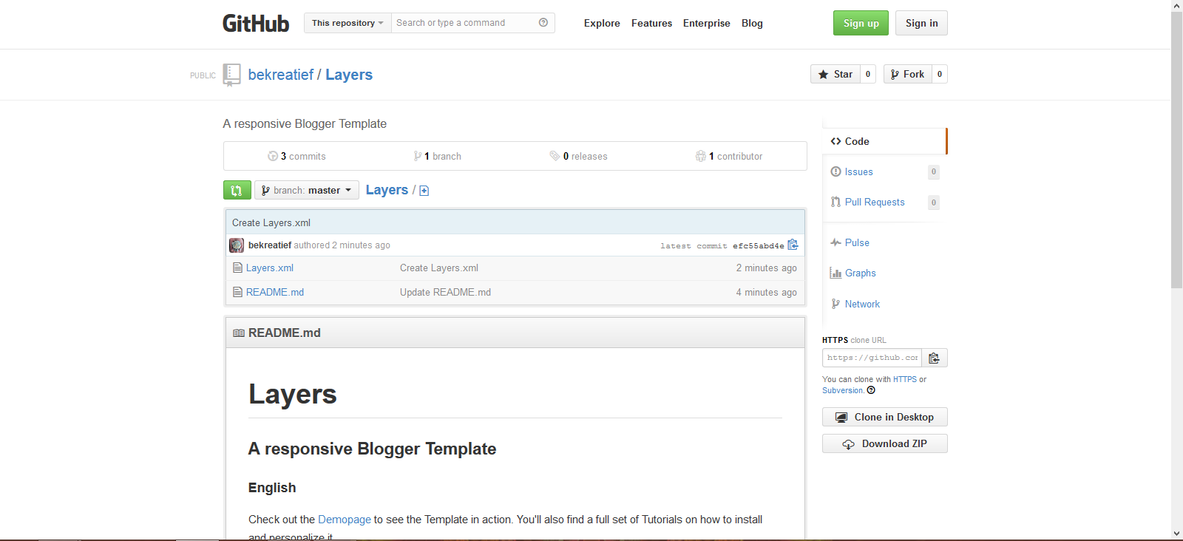View the 0 releases link
The height and width of the screenshot is (541, 1183).
pos(578,156)
